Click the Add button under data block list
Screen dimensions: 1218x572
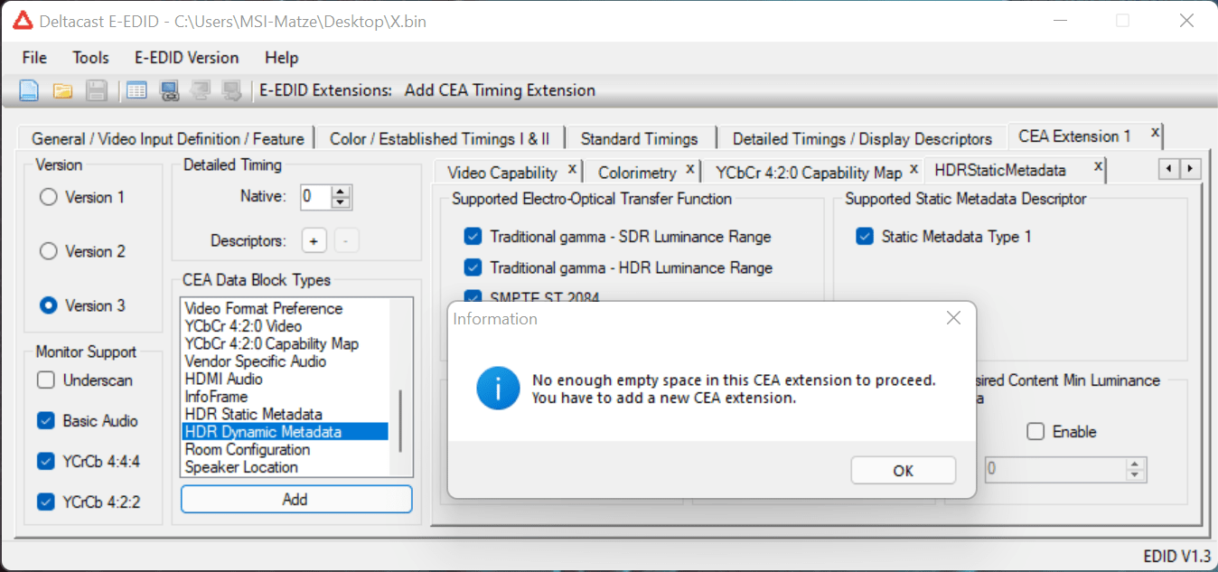pos(295,499)
